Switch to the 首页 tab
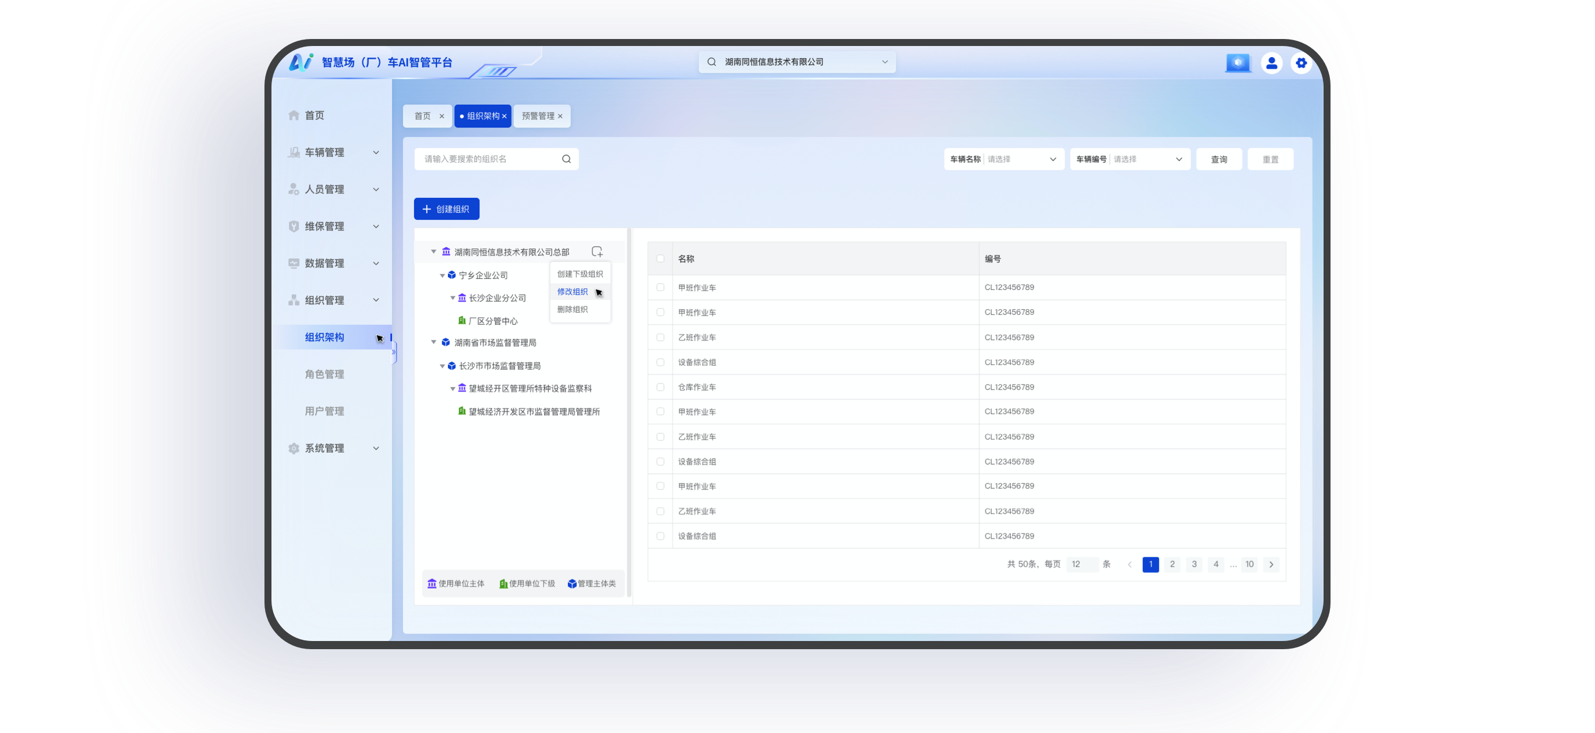 [423, 116]
